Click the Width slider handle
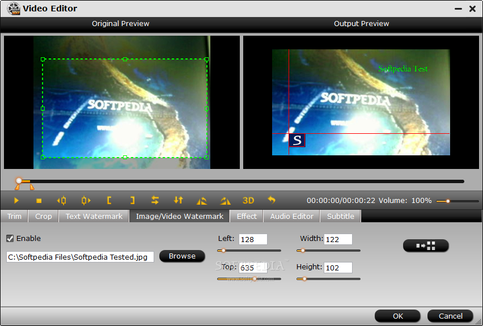This screenshot has width=483, height=326. (303, 251)
